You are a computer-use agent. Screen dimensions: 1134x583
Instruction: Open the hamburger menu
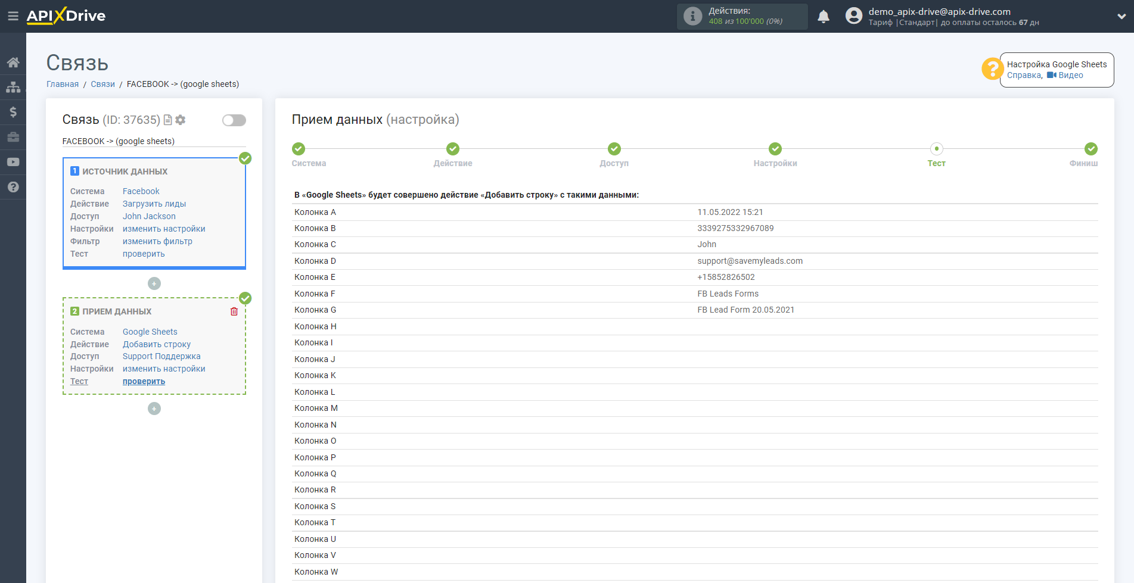[x=13, y=16]
